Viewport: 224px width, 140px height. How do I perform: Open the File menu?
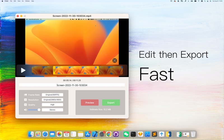tap(11, 1)
